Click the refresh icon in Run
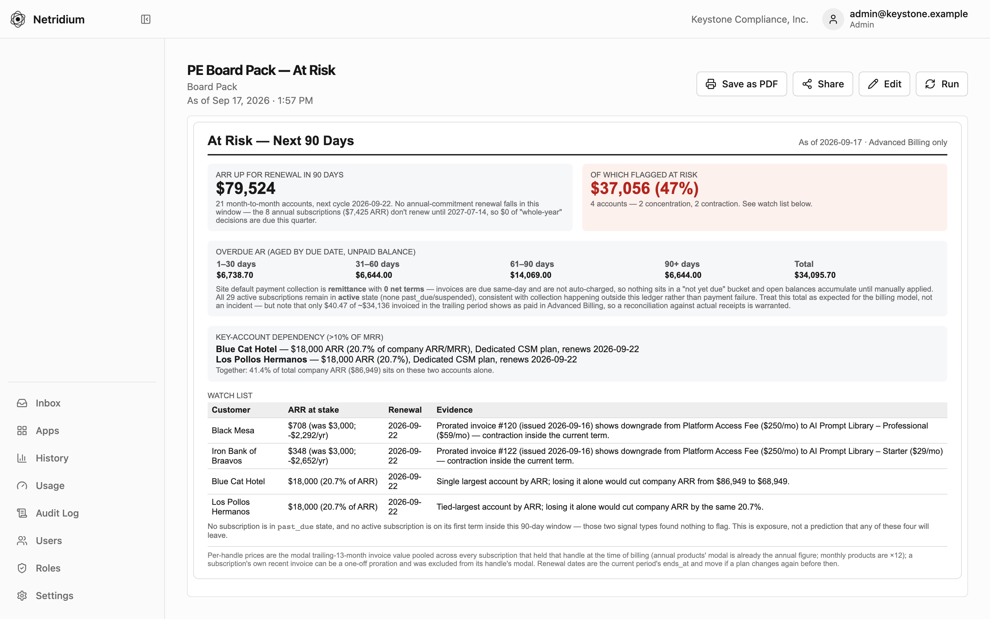This screenshot has width=990, height=619. (930, 84)
